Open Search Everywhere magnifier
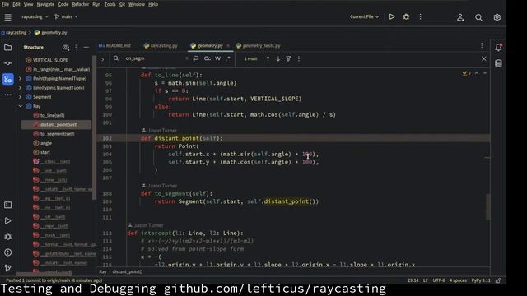 pos(478,17)
